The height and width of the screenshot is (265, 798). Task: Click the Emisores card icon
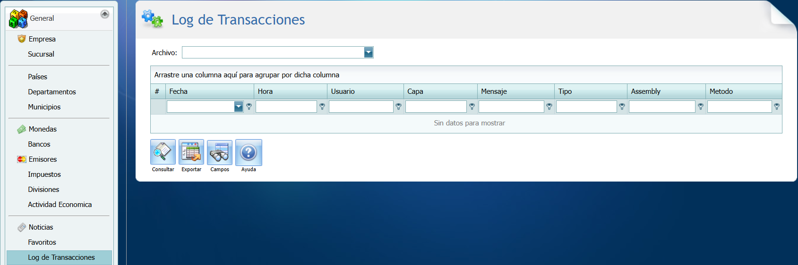click(22, 159)
